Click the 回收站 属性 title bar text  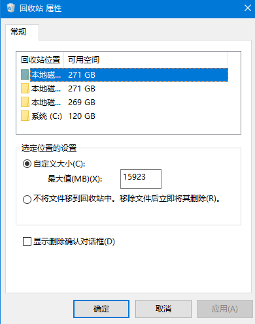click(41, 8)
